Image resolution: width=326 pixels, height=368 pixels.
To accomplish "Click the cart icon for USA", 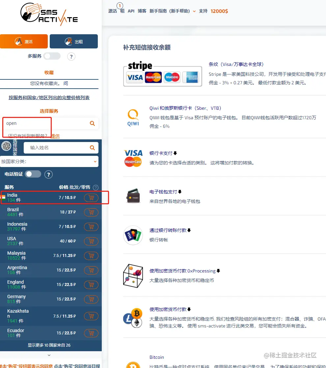I will [x=91, y=241].
